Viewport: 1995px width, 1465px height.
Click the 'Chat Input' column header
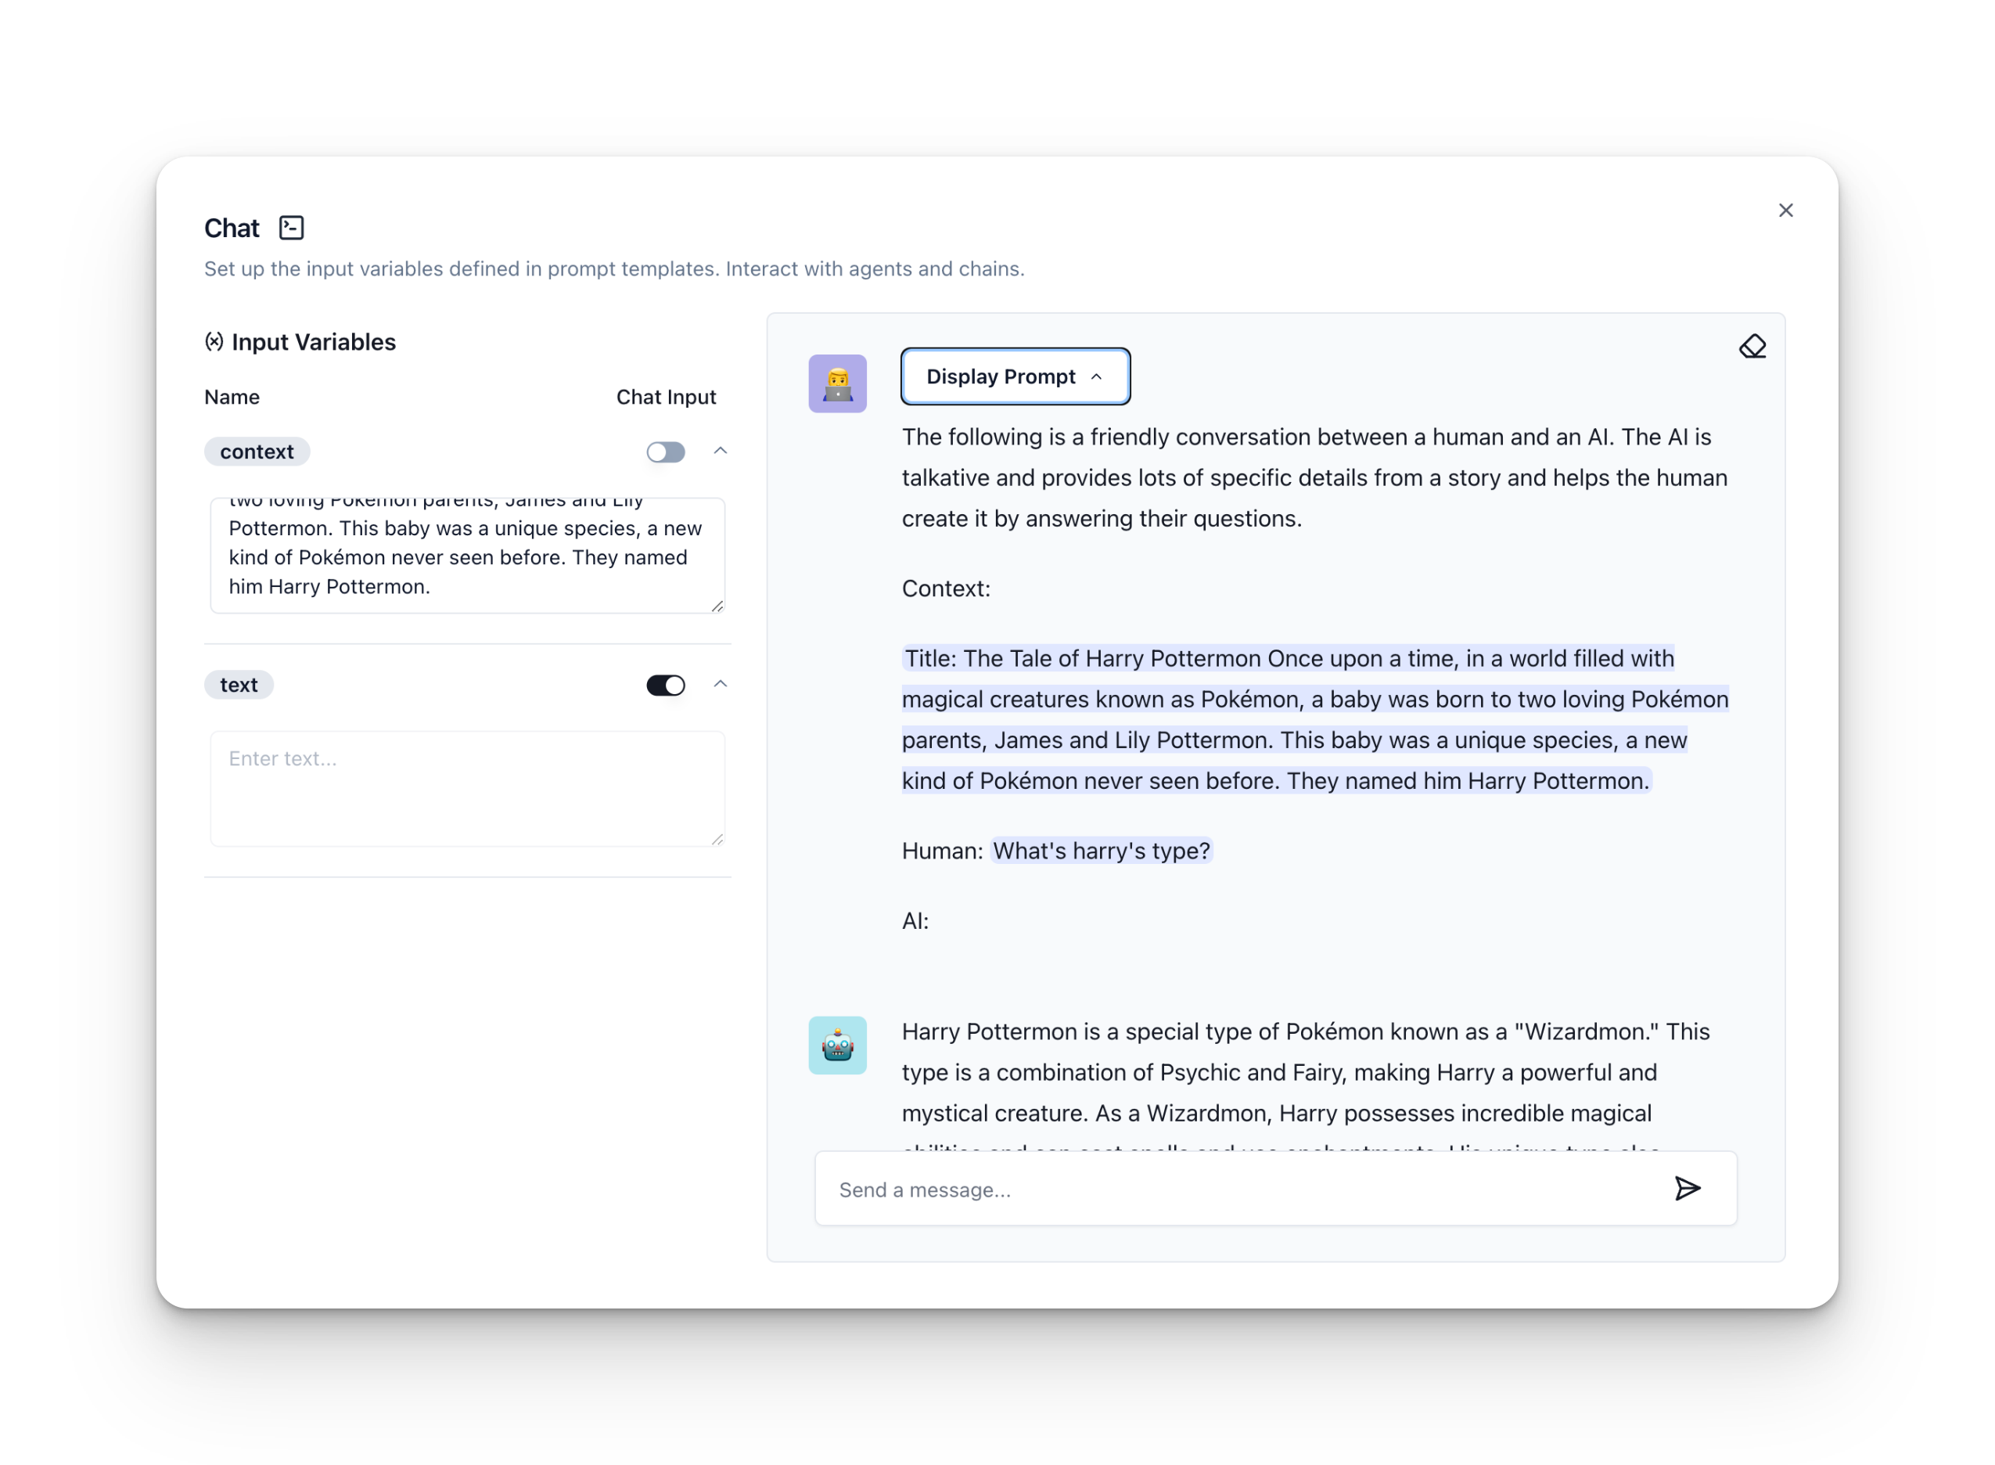[x=666, y=398]
